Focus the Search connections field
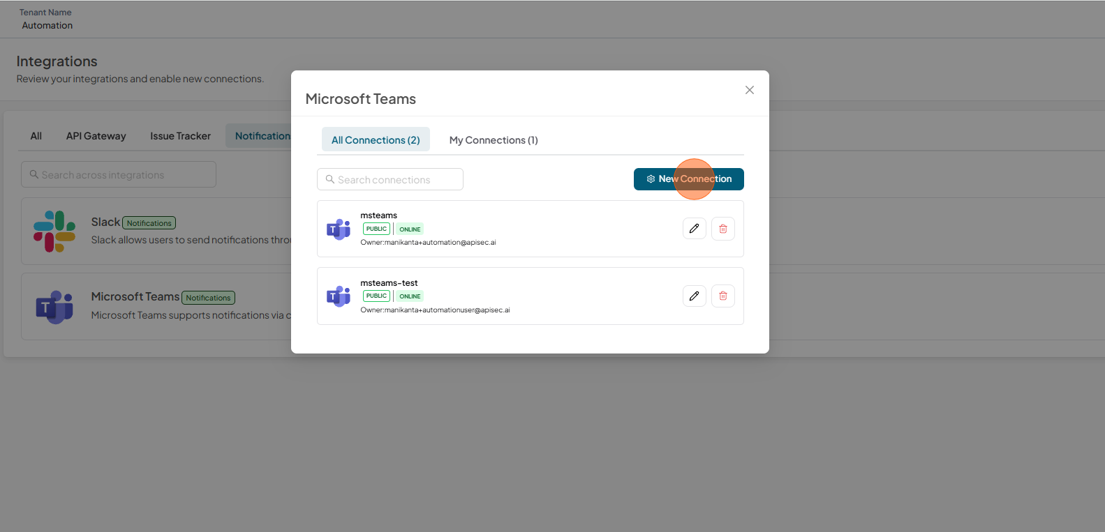The height and width of the screenshot is (532, 1105). pyautogui.click(x=390, y=179)
